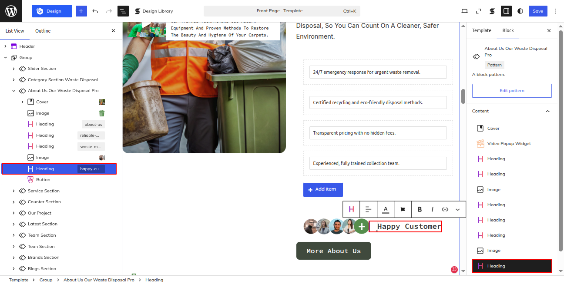Close the settings sidebar
The image size is (564, 284).
pos(549,31)
